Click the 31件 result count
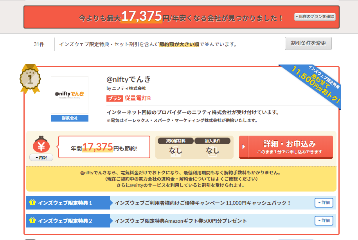Viewport: 358px width, 240px height. [x=39, y=44]
